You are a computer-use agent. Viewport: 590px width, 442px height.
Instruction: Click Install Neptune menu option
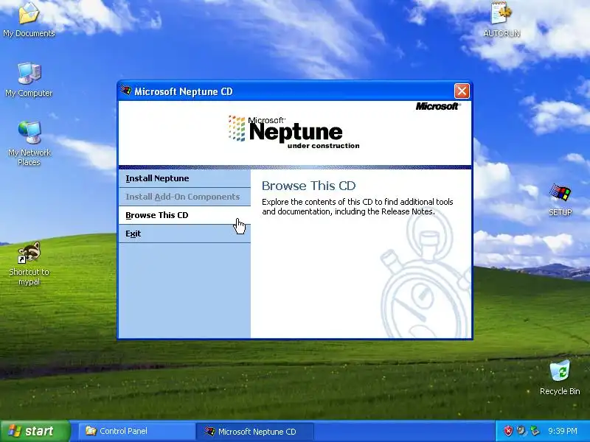coord(184,178)
